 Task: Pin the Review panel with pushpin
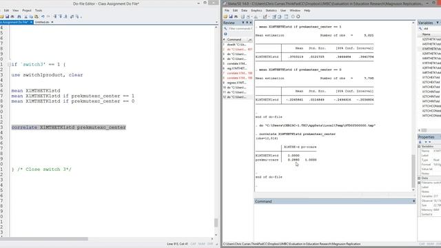click(247, 23)
